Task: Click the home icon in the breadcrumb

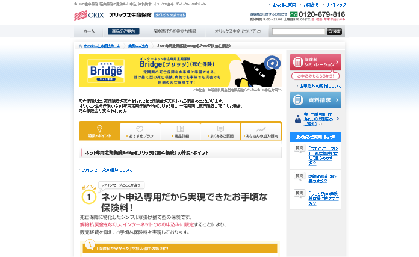Action: tap(80, 46)
